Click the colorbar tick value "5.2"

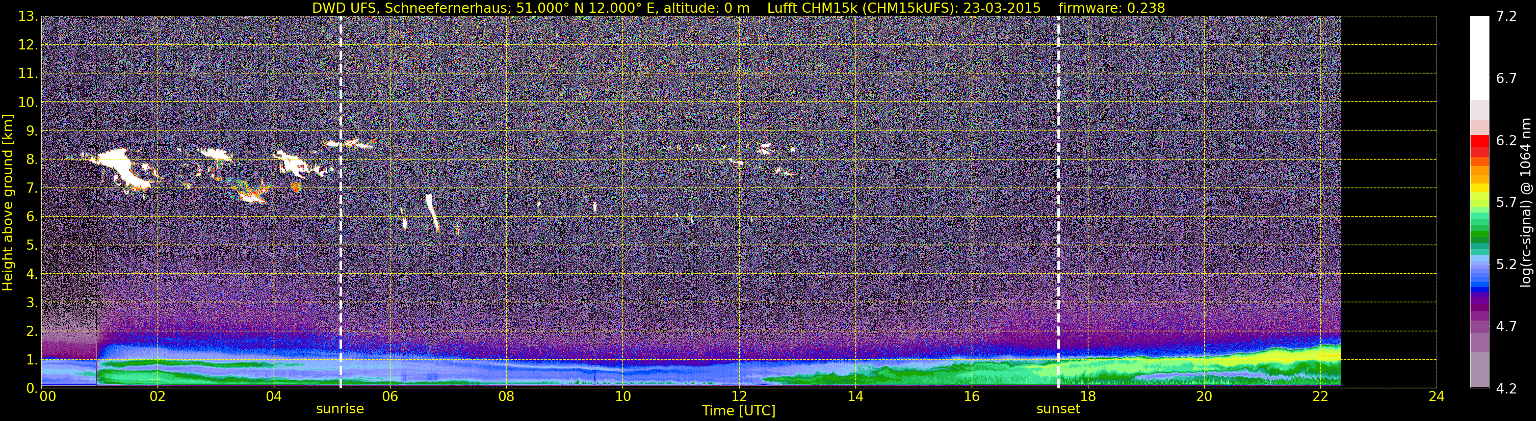pos(1506,265)
